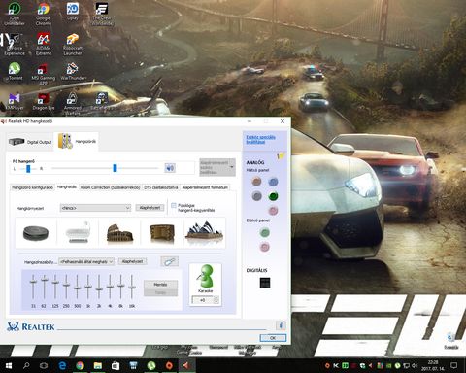Confirm with the OK button

tap(273, 338)
